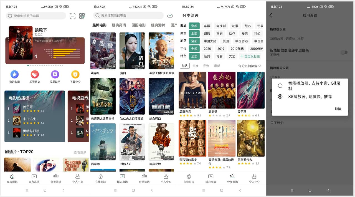355x197 pixels.
Task: Sort results by 热度
Action: pyautogui.click(x=196, y=66)
